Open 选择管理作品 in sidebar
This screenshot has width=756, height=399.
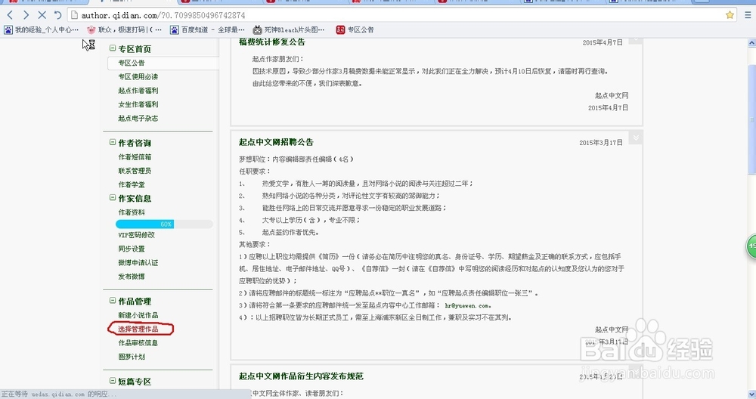click(138, 329)
